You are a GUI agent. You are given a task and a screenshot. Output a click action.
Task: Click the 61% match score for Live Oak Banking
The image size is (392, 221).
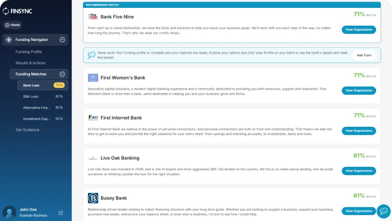click(x=364, y=155)
